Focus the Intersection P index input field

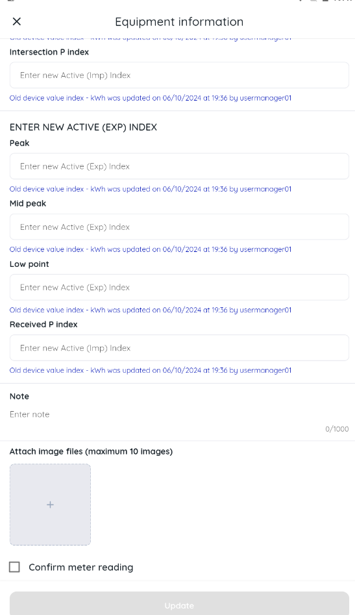coord(180,75)
